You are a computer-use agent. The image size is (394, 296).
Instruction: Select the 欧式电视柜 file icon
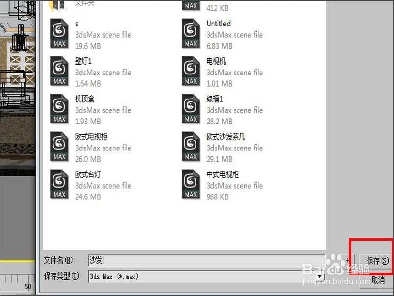(x=59, y=147)
